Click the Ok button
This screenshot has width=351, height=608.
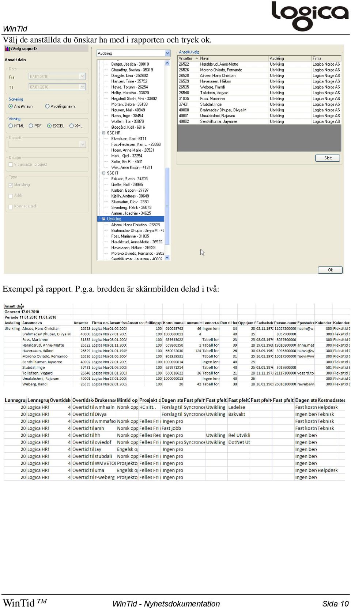330,270
